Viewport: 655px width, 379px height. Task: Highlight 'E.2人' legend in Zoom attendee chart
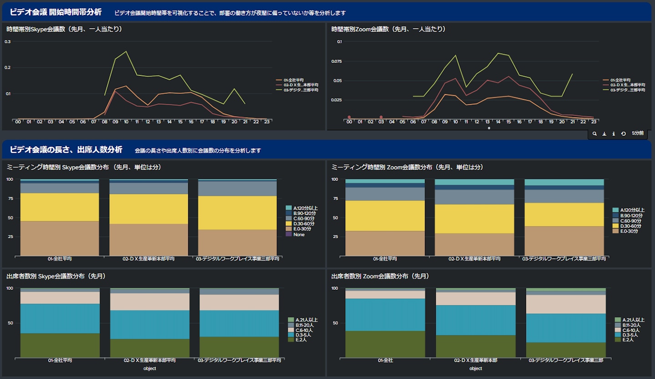click(x=624, y=340)
